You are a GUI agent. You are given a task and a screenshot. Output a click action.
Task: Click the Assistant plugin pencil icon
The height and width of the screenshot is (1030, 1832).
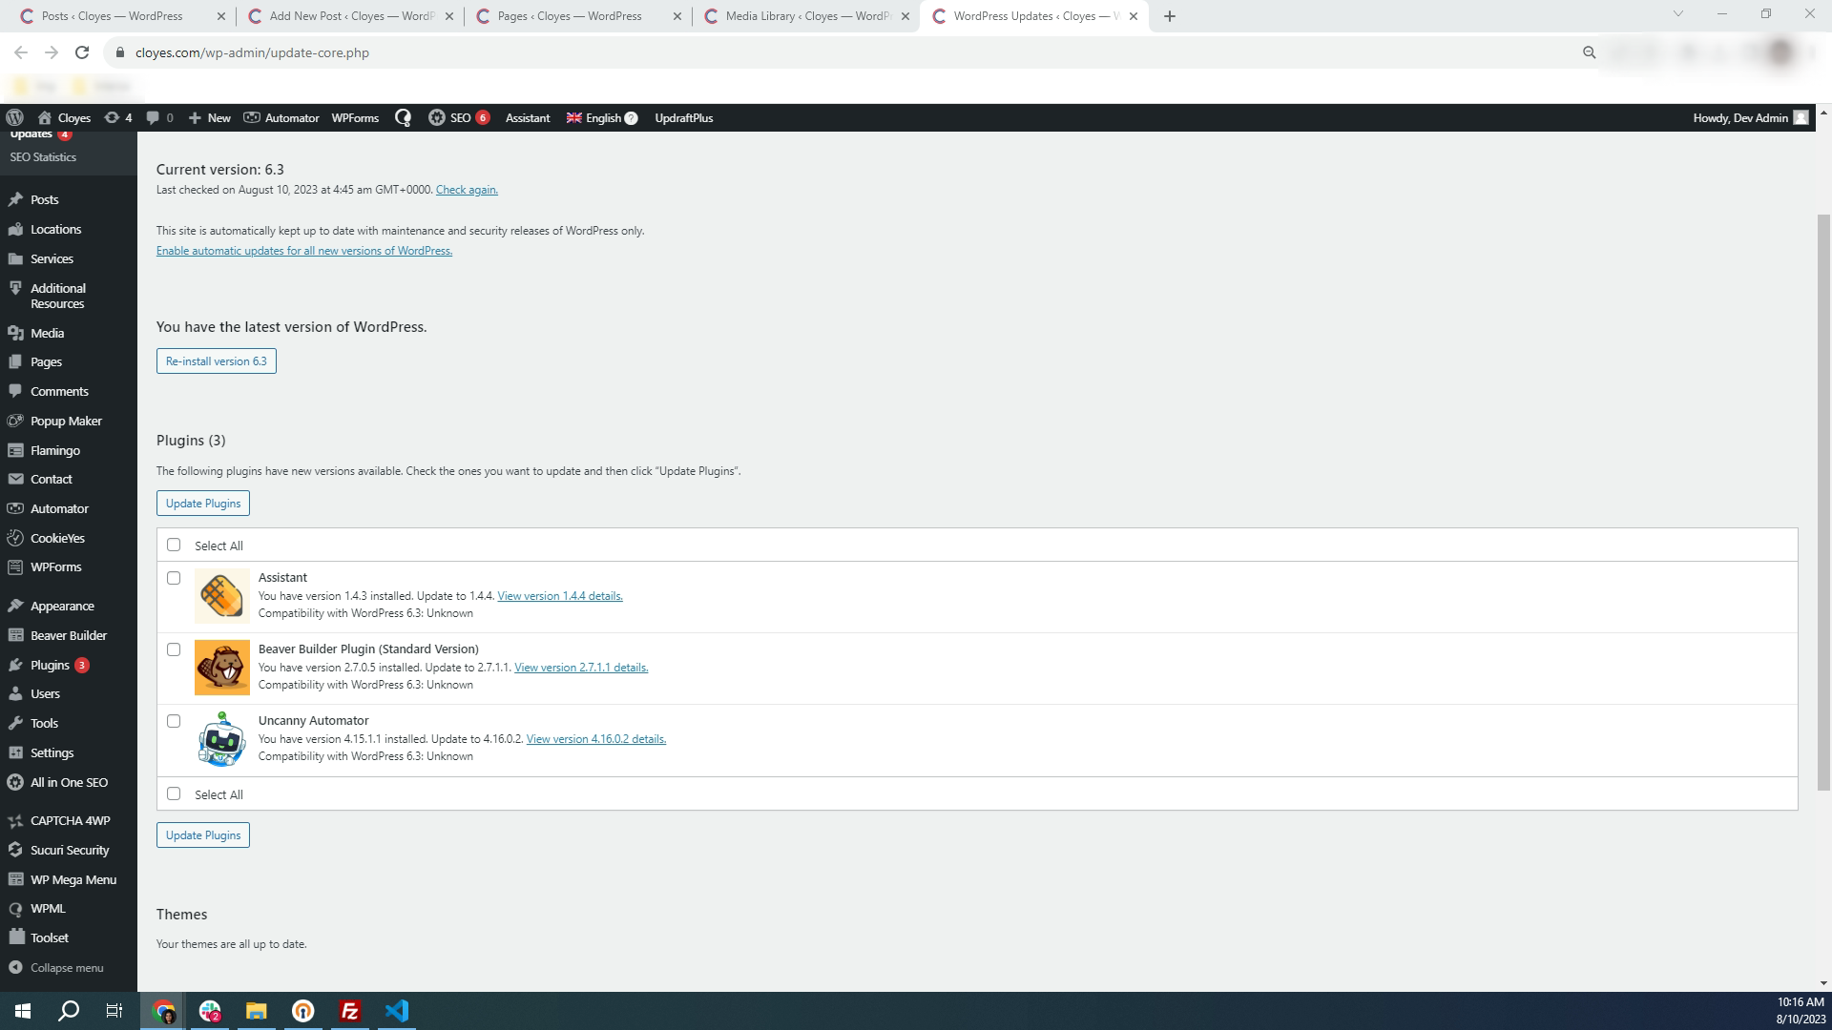(x=222, y=596)
